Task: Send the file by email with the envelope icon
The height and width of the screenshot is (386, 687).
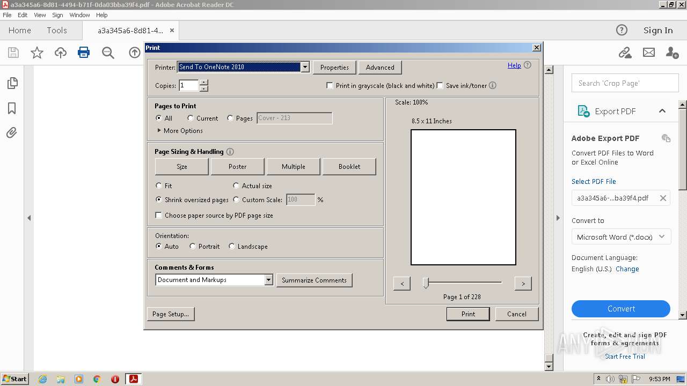Action: pyautogui.click(x=649, y=53)
